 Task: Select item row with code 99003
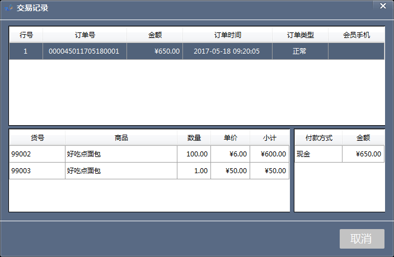[37, 171]
